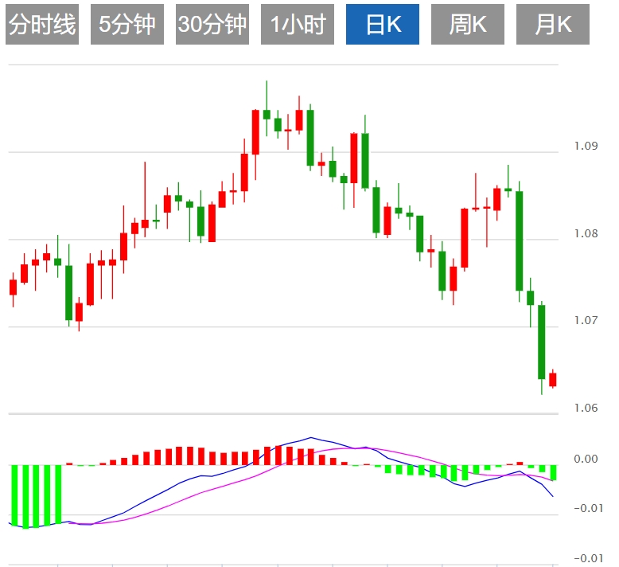
Task: Click the peak of the blue MACD line
Action: coord(310,437)
